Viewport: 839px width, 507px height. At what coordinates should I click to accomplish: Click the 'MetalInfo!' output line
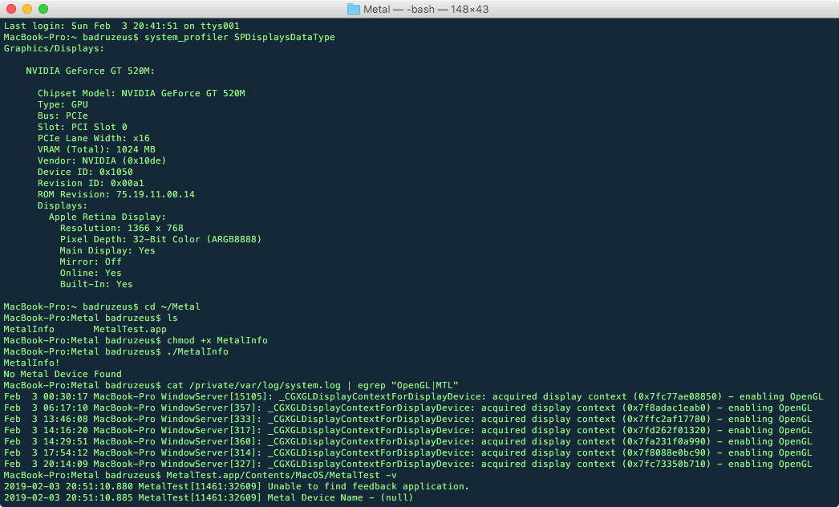(31, 363)
